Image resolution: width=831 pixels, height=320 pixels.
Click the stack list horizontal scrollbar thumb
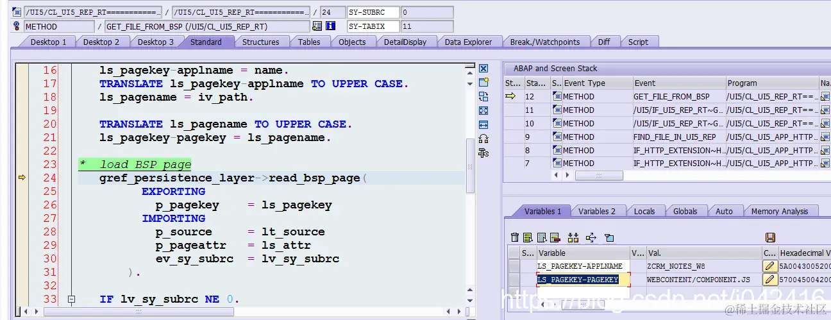coord(599,175)
